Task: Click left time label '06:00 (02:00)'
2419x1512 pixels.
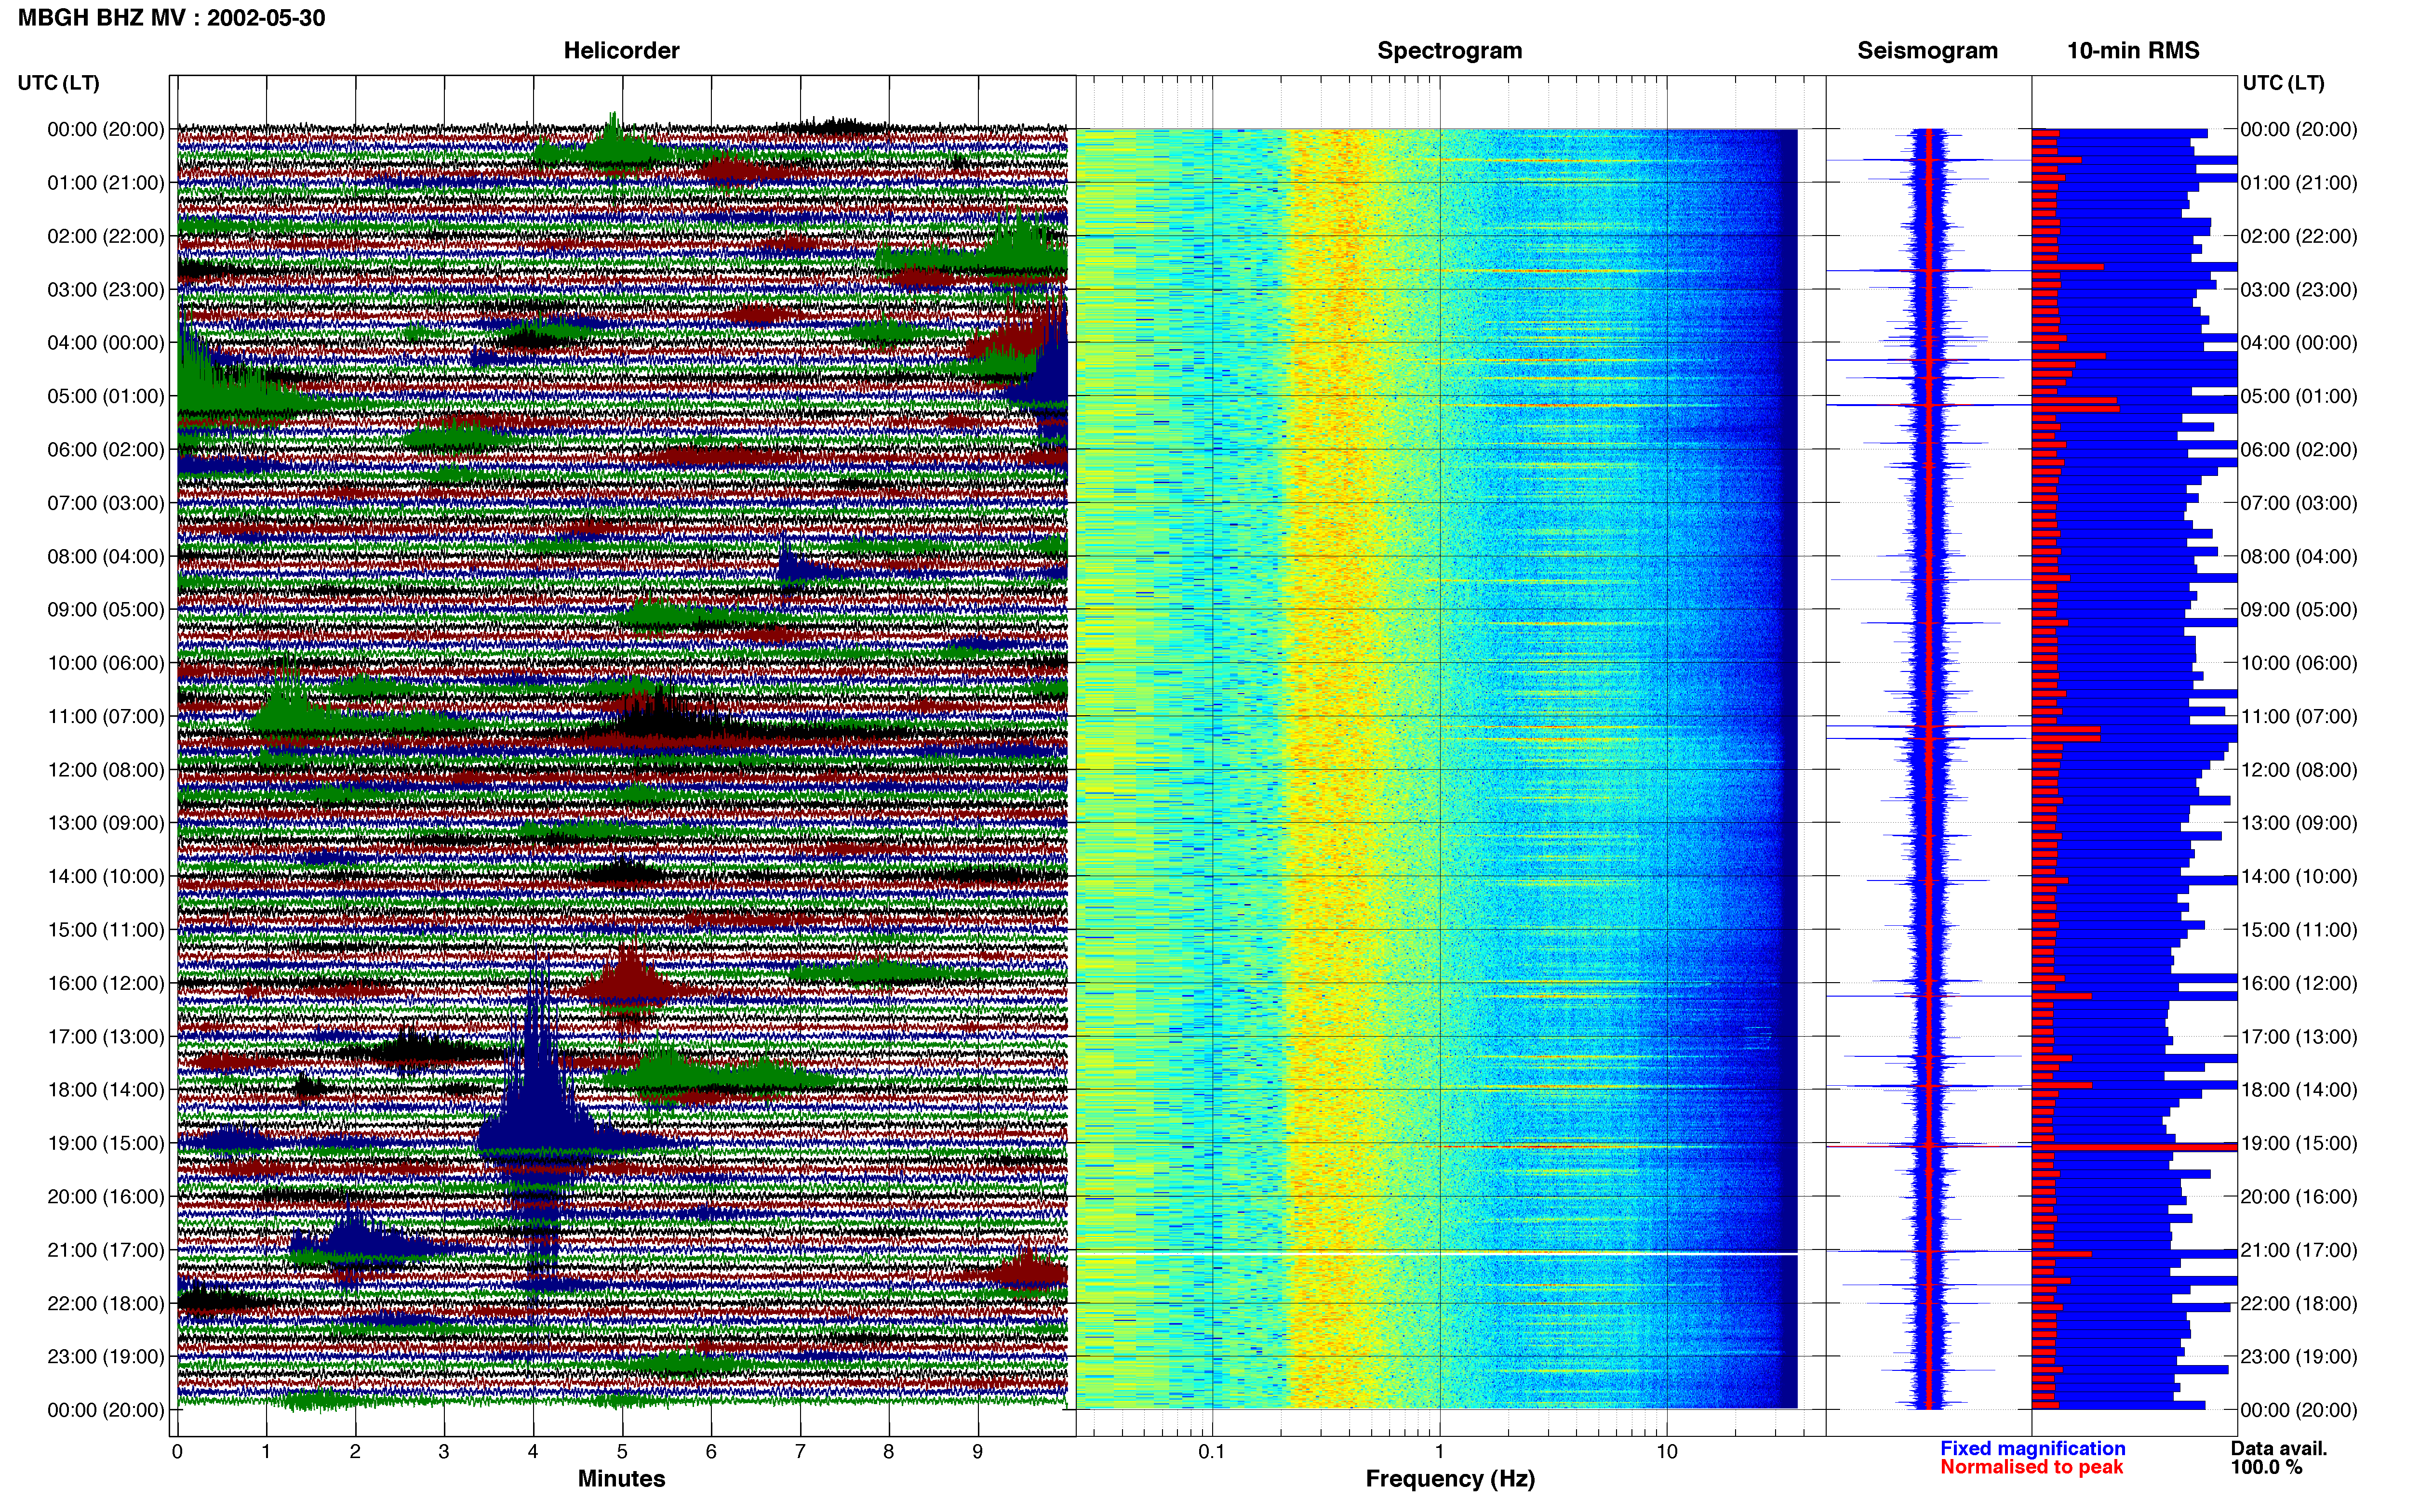Action: tap(106, 450)
